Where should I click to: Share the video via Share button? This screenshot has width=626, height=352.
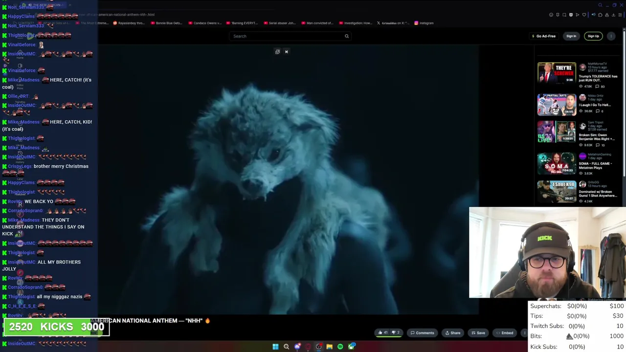point(453,333)
